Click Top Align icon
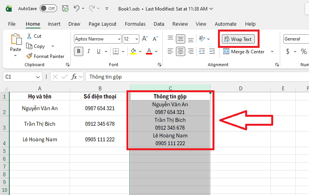Viewport: 309px width, 195px height. (x=170, y=39)
